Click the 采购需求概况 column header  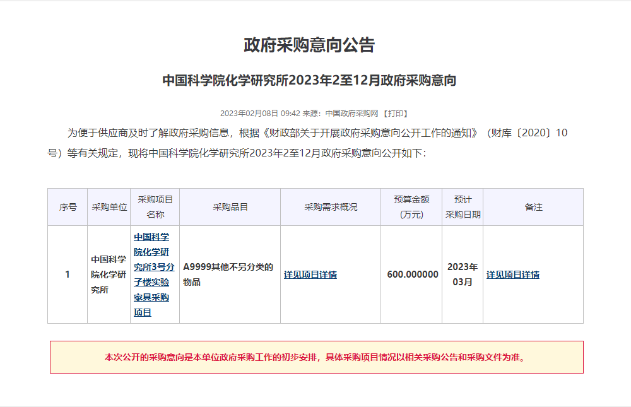pos(331,207)
